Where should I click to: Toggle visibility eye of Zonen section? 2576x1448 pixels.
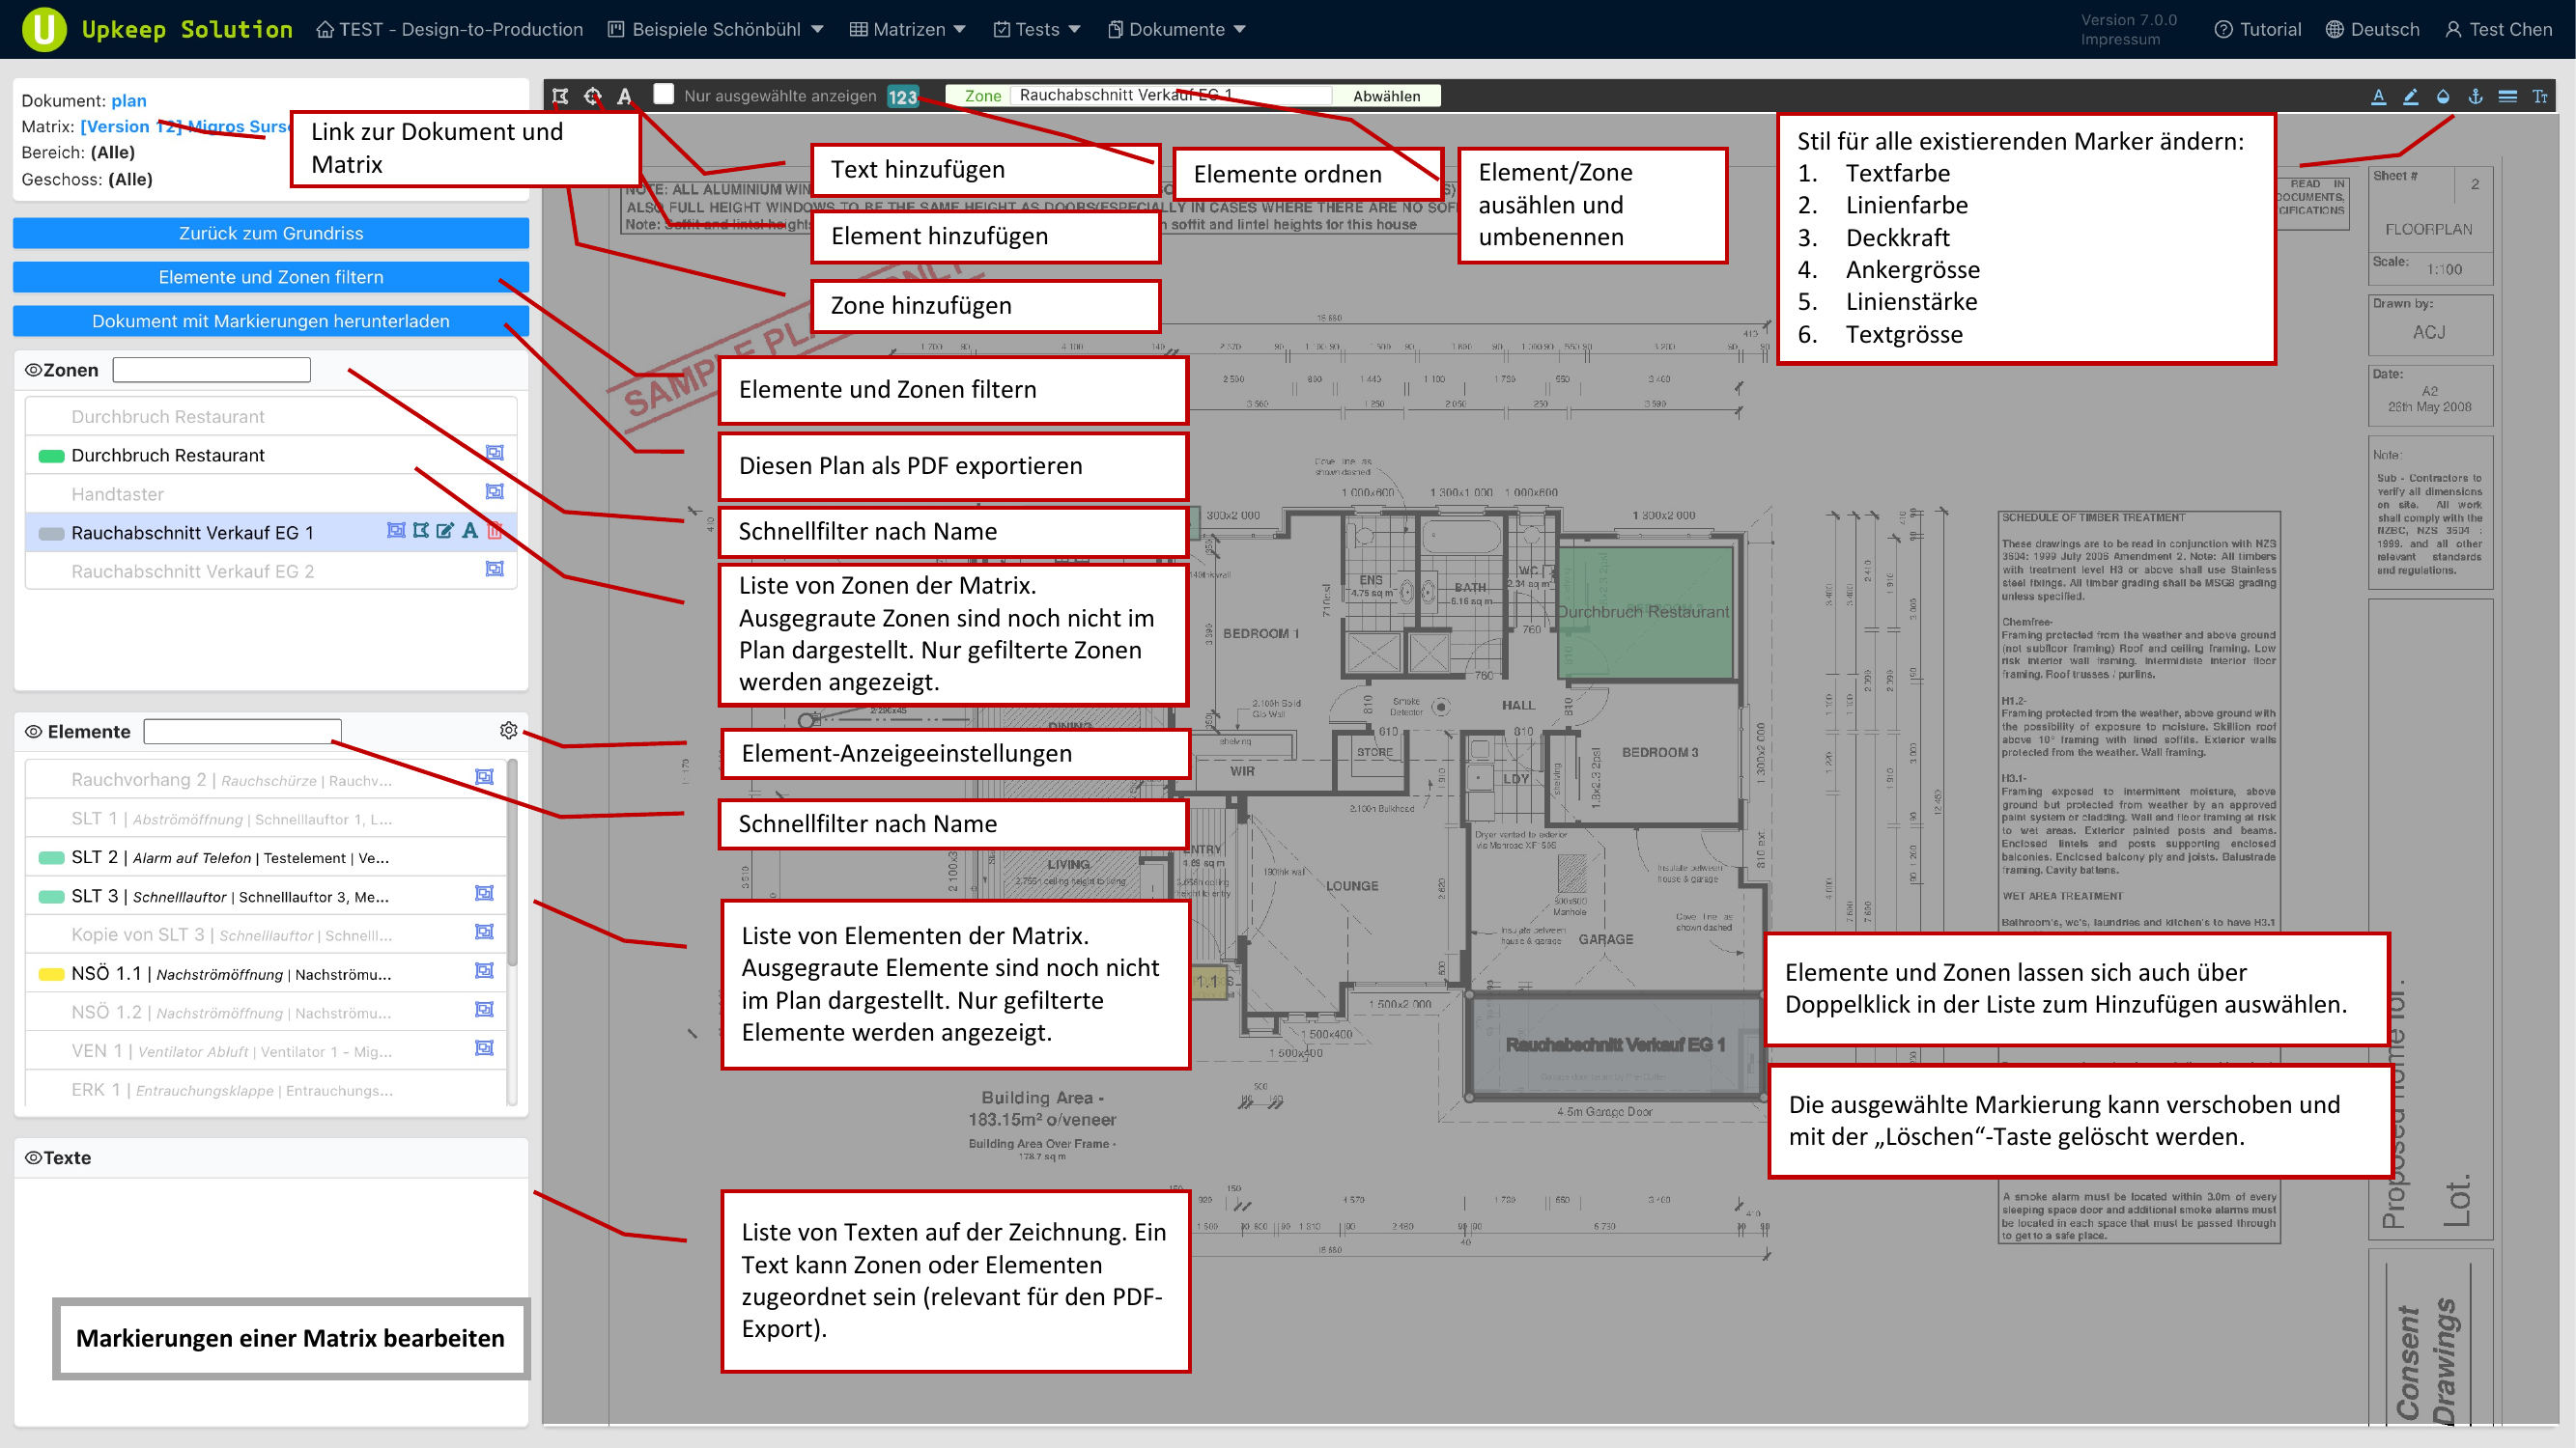[x=33, y=370]
